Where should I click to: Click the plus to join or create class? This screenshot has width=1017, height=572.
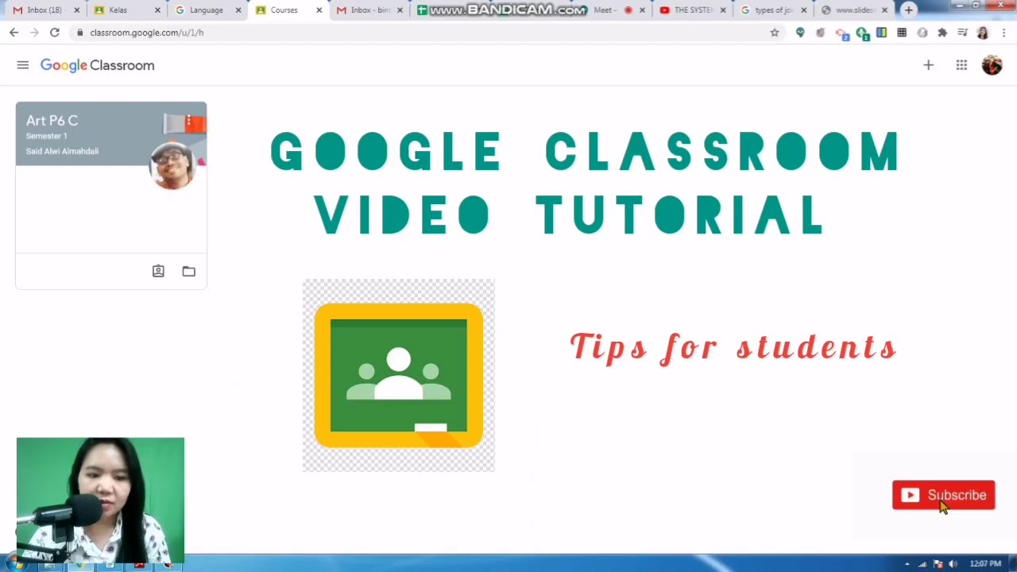click(x=928, y=65)
